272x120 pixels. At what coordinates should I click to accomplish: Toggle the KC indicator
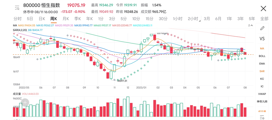click(x=262, y=79)
